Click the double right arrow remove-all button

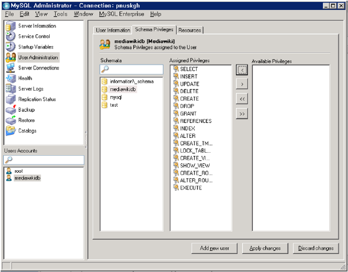pyautogui.click(x=242, y=114)
